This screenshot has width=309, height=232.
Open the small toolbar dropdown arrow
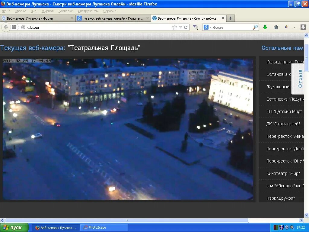pyautogui.click(x=295, y=27)
